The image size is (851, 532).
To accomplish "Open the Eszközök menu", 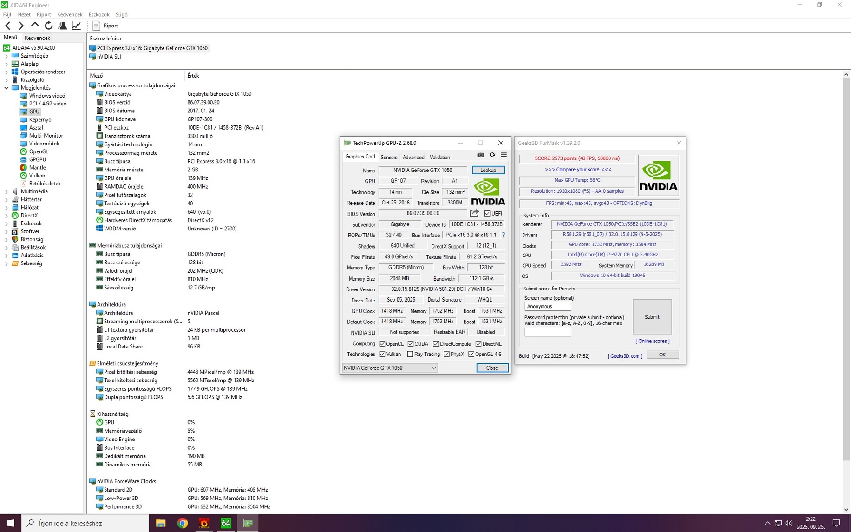I will pyautogui.click(x=99, y=14).
